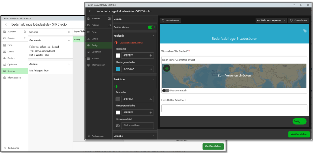
Task: Open XLSForm externally in dark window sidebar
Action: pos(109,19)
